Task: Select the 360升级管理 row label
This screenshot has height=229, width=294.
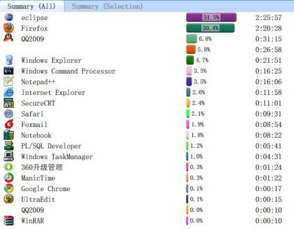Action: 42,167
